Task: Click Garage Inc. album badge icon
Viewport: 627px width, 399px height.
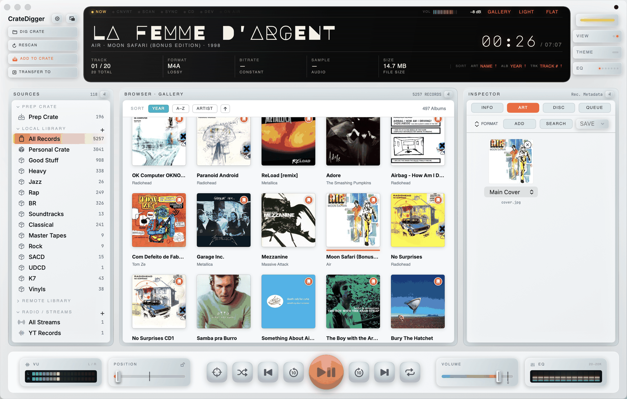Action: pos(244,200)
